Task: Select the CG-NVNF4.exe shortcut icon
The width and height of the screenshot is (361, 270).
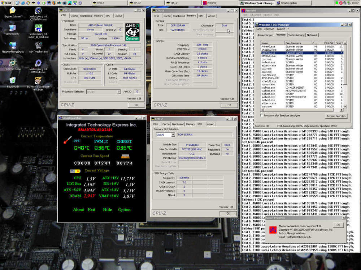Action: (x=38, y=11)
